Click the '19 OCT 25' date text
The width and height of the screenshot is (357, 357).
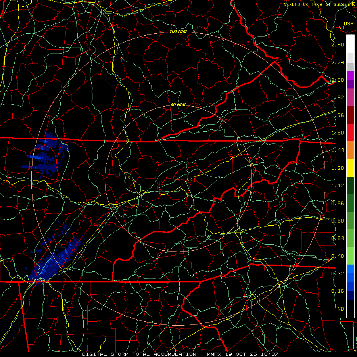click(x=241, y=354)
